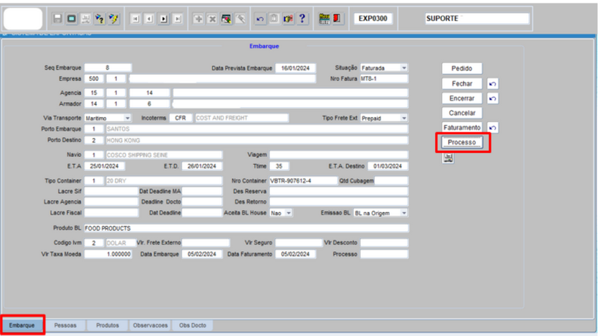Go to the next record arrow
600x336 pixels.
(x=164, y=19)
